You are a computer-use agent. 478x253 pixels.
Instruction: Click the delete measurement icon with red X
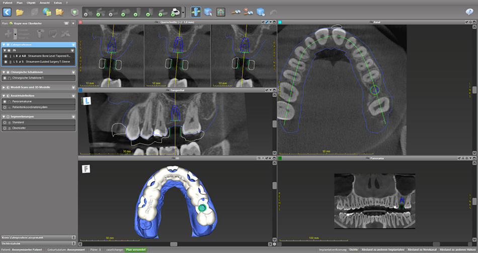248,12
